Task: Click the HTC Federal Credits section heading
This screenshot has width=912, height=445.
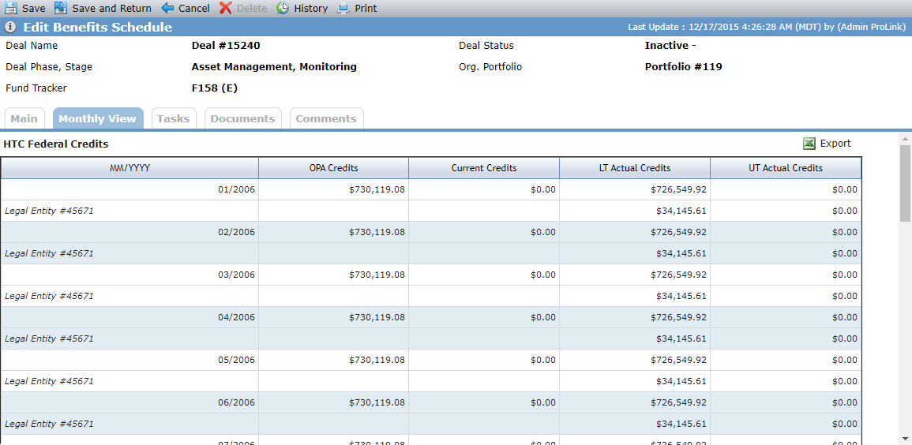Action: [56, 144]
